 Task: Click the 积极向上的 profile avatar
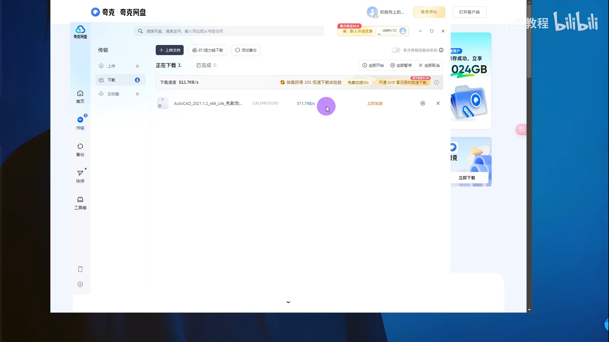pyautogui.click(x=372, y=12)
